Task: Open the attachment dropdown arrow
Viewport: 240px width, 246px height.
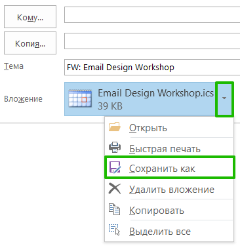Action: click(224, 99)
